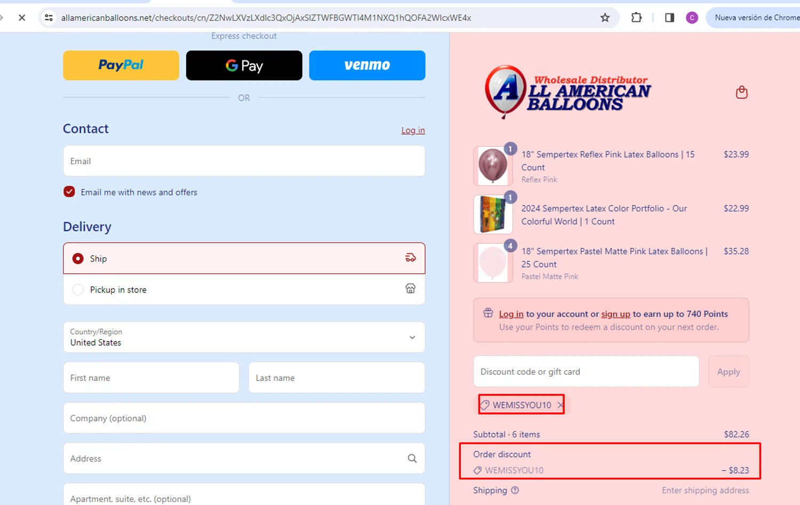Select the Ship delivery radio option
Viewport: 800px width, 505px height.
[x=78, y=258]
